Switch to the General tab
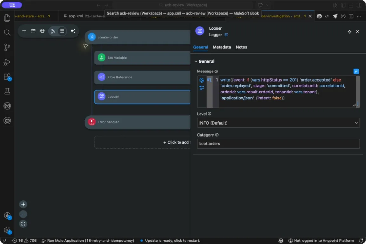Viewport: 366px width, 244px height. (200, 47)
